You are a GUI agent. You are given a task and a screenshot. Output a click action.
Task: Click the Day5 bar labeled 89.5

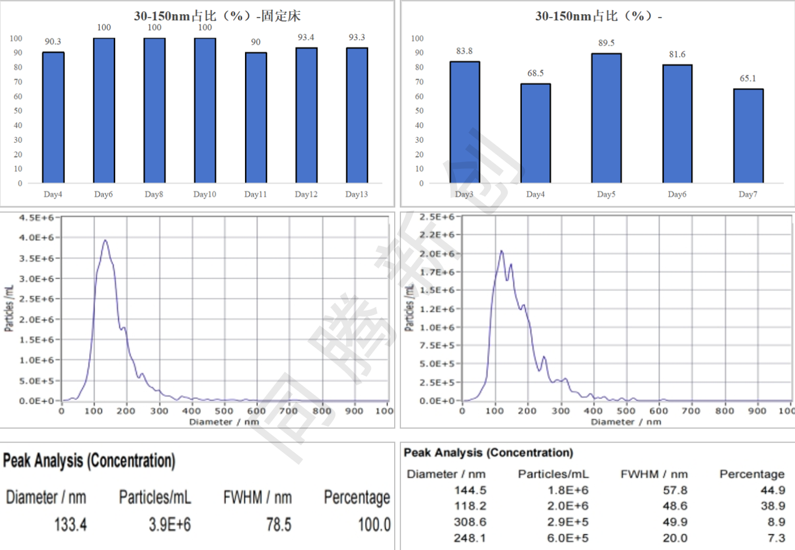point(606,118)
